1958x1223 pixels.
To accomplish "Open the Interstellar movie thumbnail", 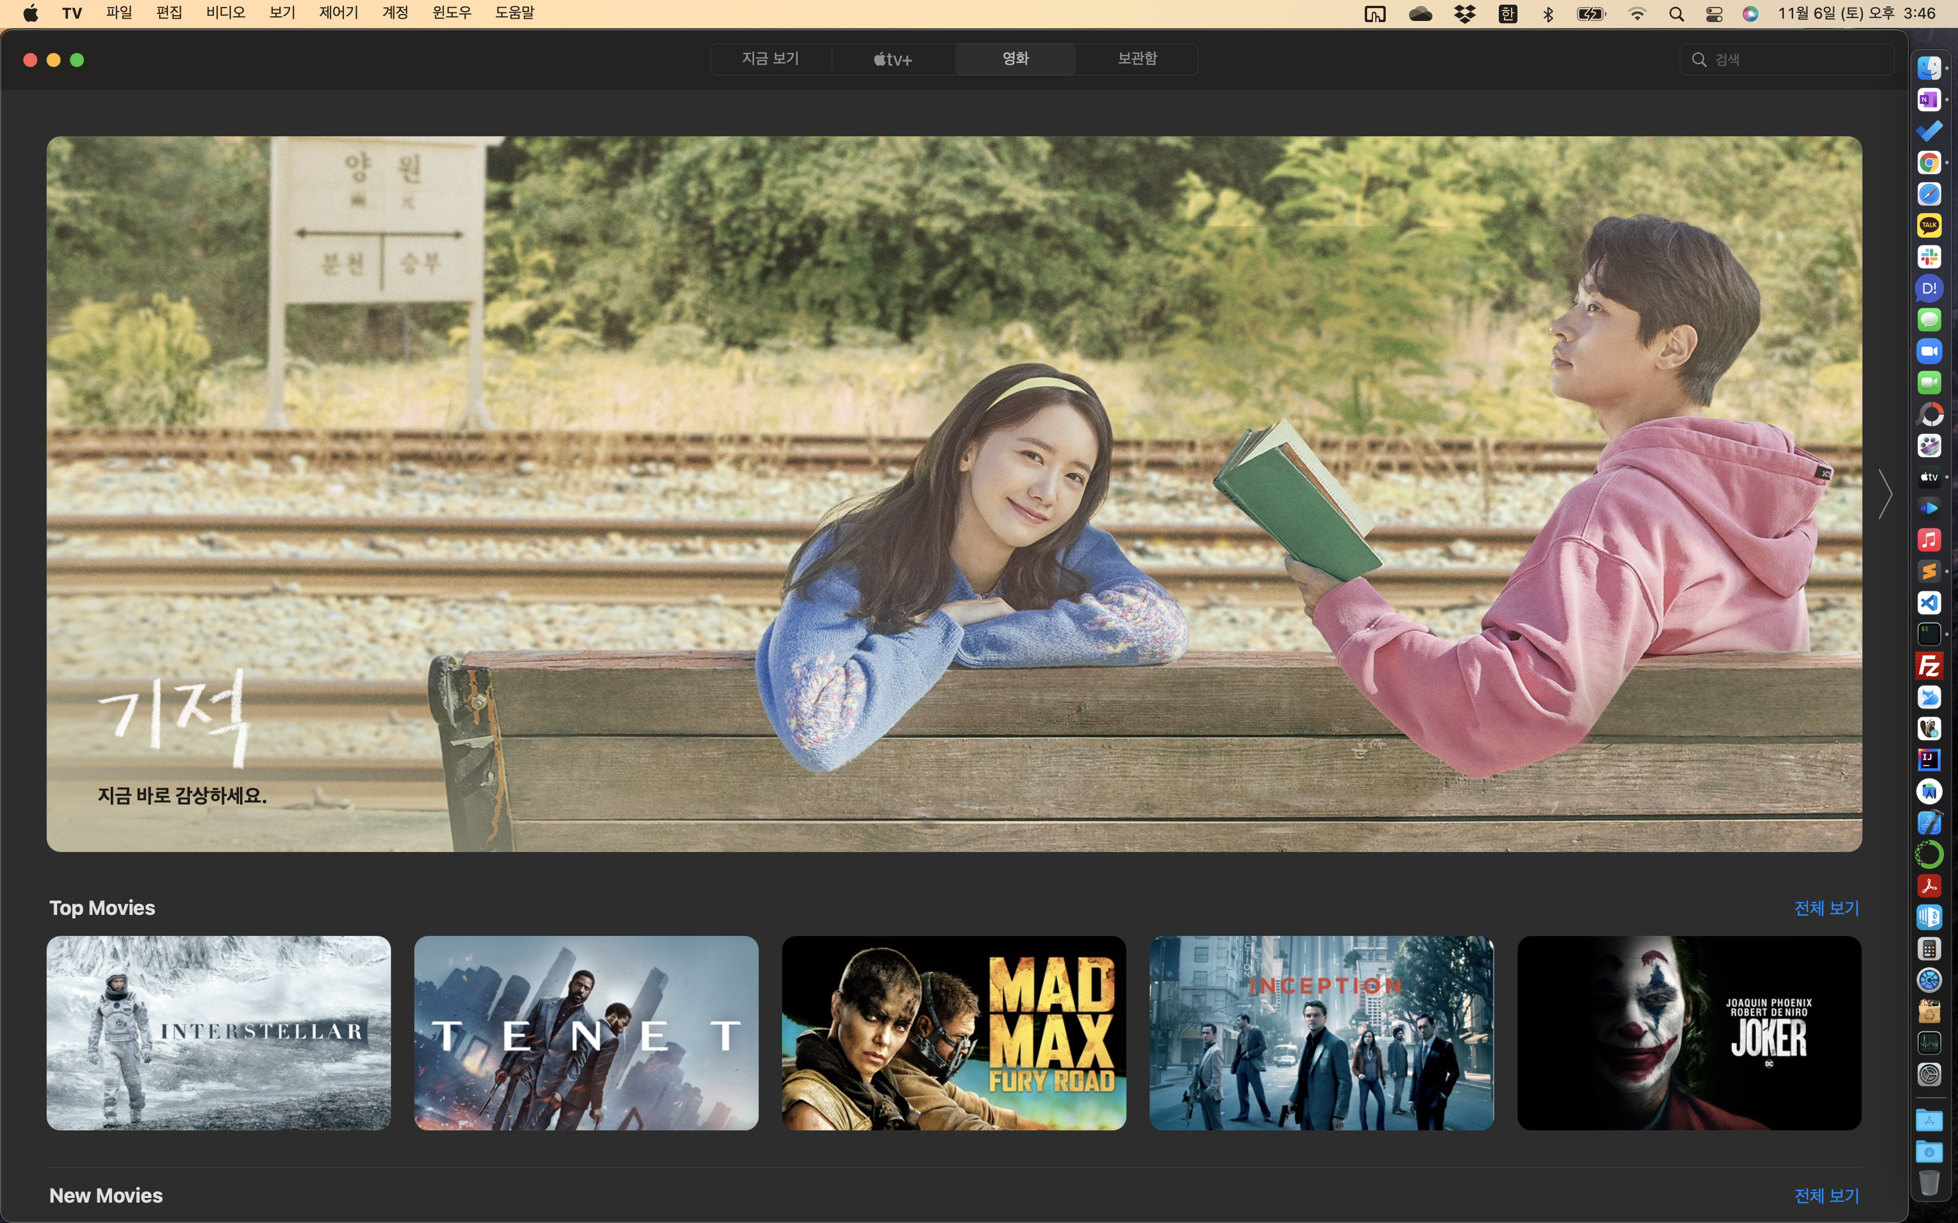I will [x=219, y=1033].
